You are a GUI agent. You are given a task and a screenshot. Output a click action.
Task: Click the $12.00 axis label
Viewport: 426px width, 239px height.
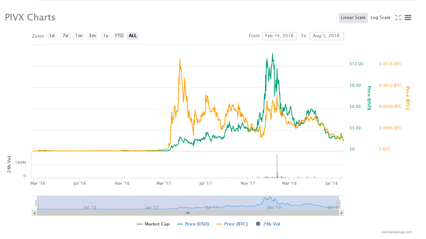pyautogui.click(x=356, y=64)
